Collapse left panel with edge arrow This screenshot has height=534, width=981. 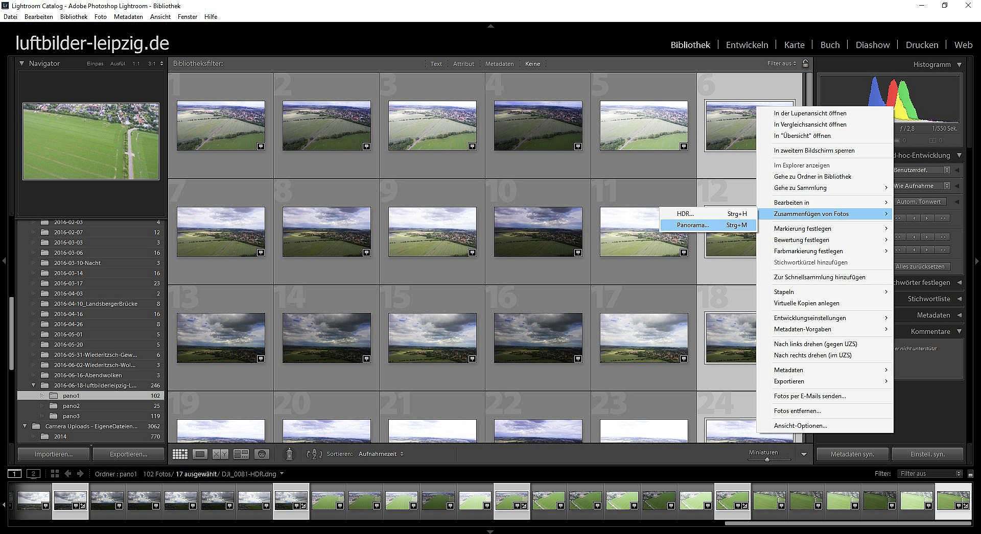(4, 261)
